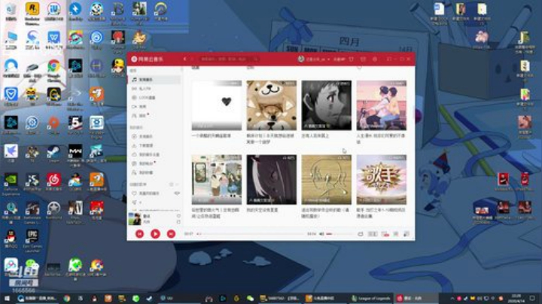The height and width of the screenshot is (304, 542).
Task: Open WeChat icon on the taskbar
Action: tap(250, 298)
